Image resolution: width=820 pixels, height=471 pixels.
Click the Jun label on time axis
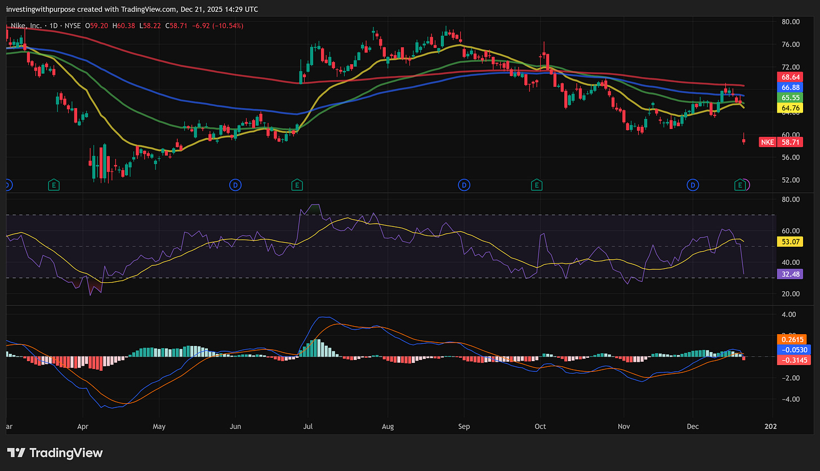[x=235, y=426]
